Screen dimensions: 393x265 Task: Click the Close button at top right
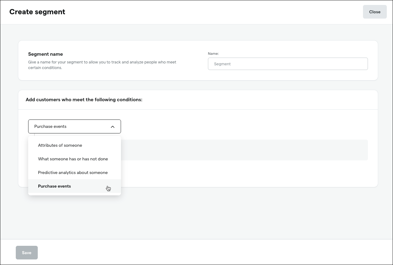pos(374,12)
